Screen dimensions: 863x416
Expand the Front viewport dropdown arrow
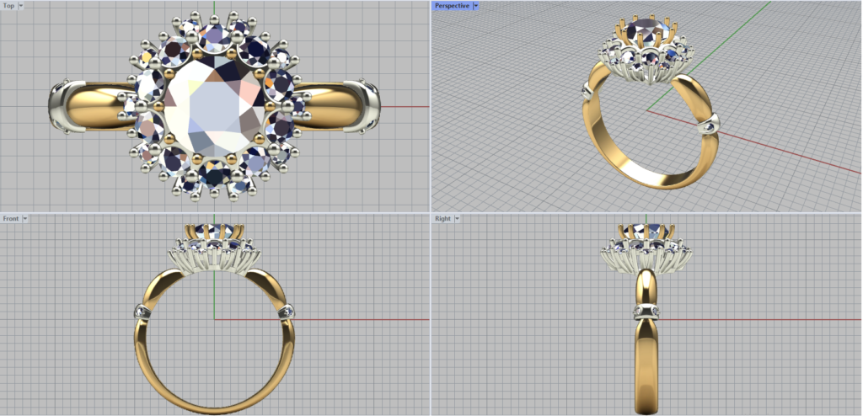point(25,219)
